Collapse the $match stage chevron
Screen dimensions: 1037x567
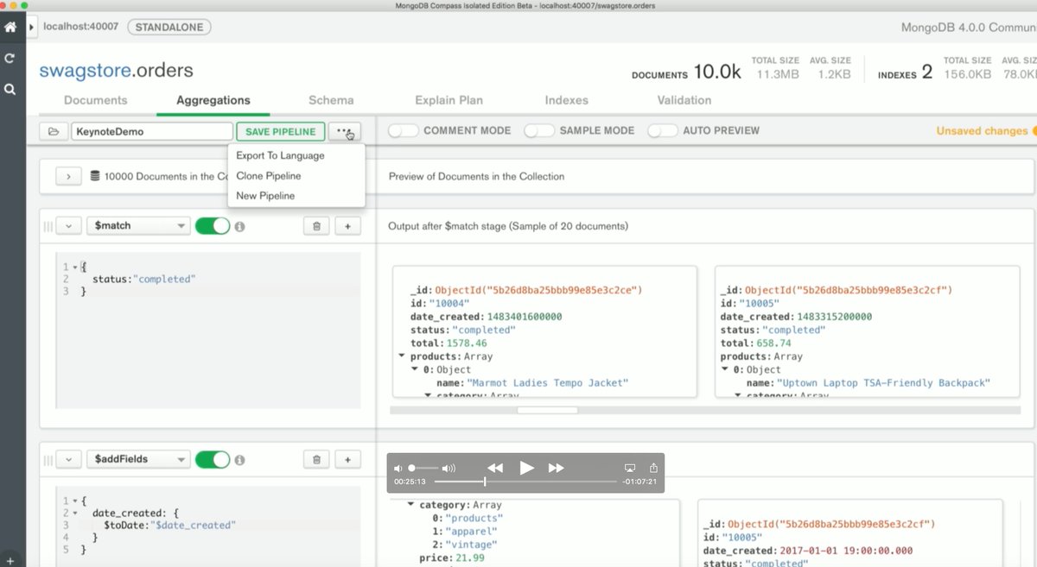point(69,226)
